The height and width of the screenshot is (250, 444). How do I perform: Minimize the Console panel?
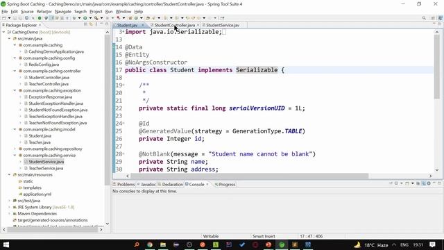pos(434,183)
